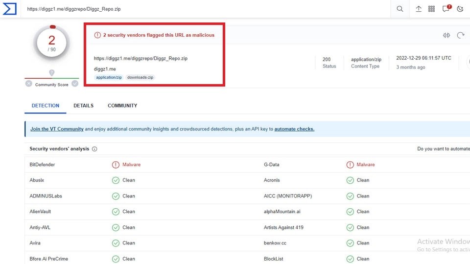Click the community score location marker
This screenshot has width=470, height=264.
[x=51, y=73]
